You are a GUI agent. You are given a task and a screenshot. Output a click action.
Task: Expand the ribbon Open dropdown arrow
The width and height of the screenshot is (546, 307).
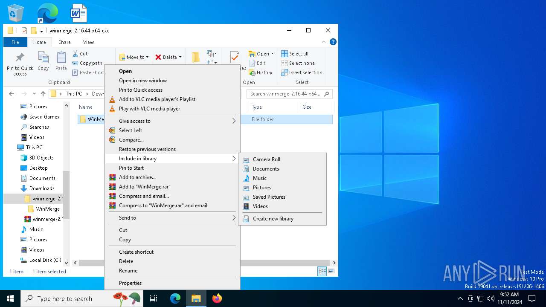[x=272, y=54]
